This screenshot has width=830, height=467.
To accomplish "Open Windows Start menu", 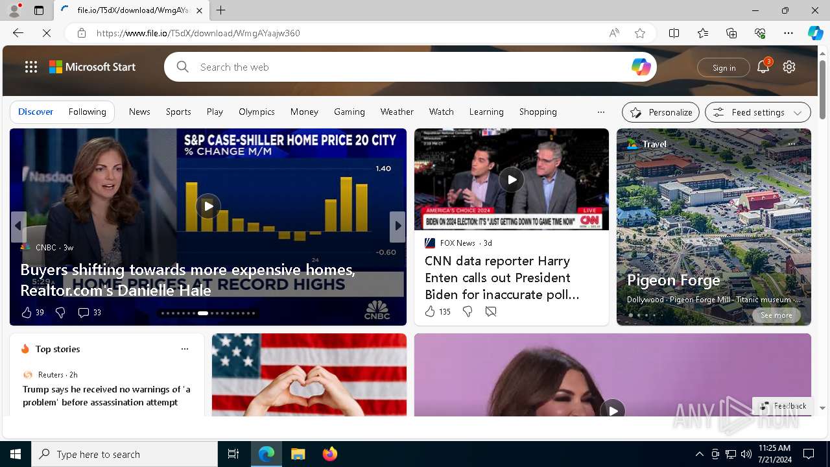I will pyautogui.click(x=16, y=454).
